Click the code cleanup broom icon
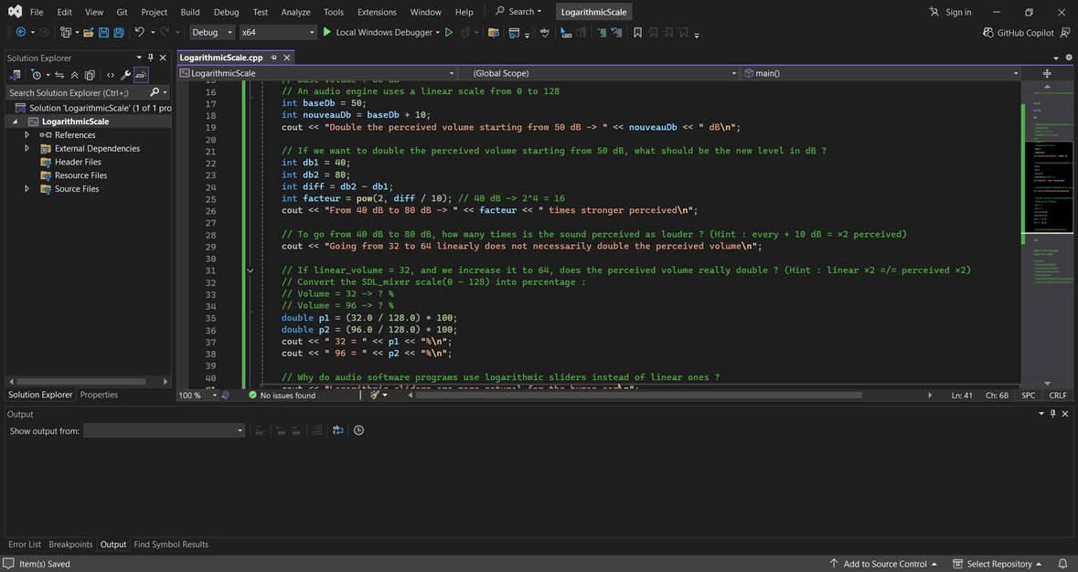Image resolution: width=1078 pixels, height=572 pixels. click(x=375, y=395)
